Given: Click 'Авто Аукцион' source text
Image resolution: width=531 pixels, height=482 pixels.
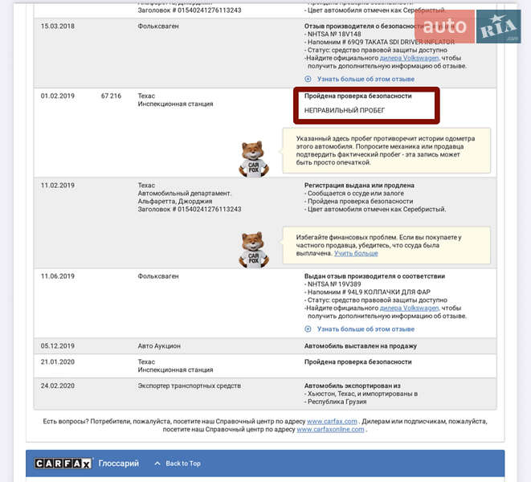Looking at the screenshot, I should click(x=159, y=345).
